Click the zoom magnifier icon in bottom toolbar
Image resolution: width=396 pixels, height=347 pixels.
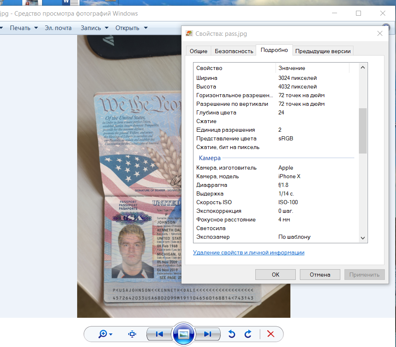tap(103, 334)
